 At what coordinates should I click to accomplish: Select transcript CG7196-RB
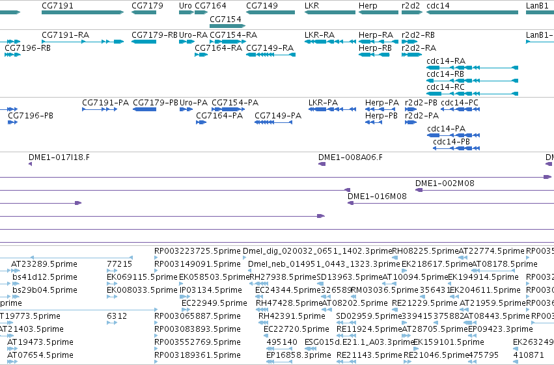(27, 48)
